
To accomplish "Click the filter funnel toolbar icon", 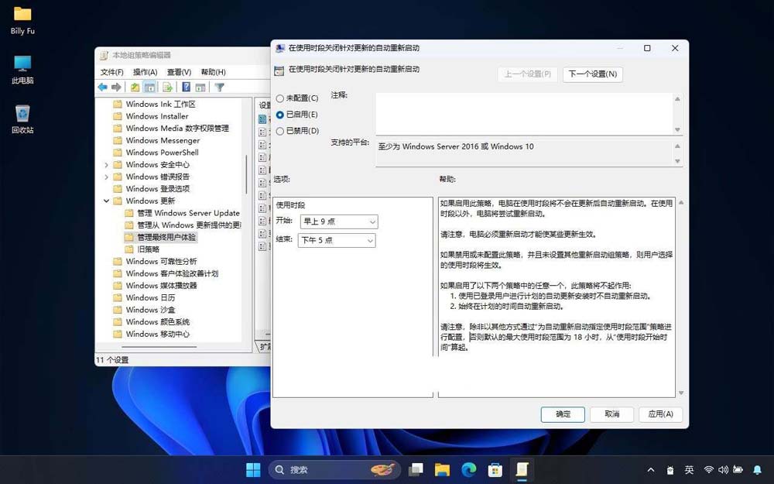I will (x=219, y=88).
